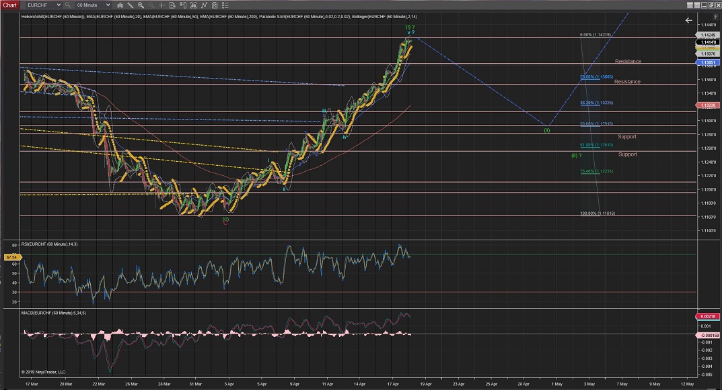Click the white left arrow on chart
This screenshot has height=390, width=722.
click(x=688, y=20)
